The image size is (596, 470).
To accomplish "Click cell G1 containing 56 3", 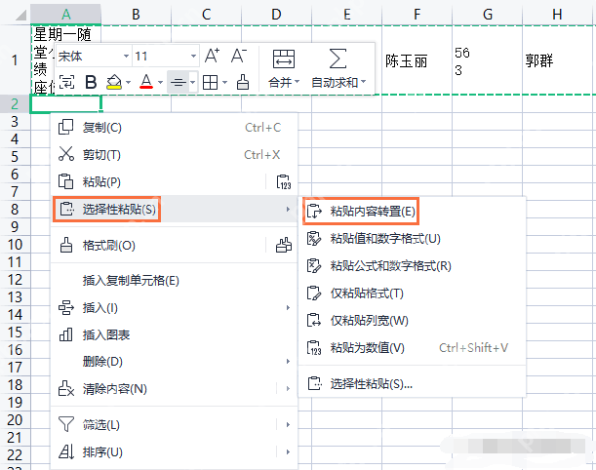I will click(488, 60).
